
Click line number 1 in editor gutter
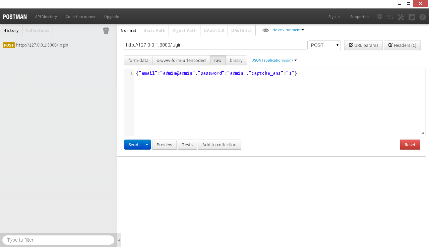(x=131, y=73)
